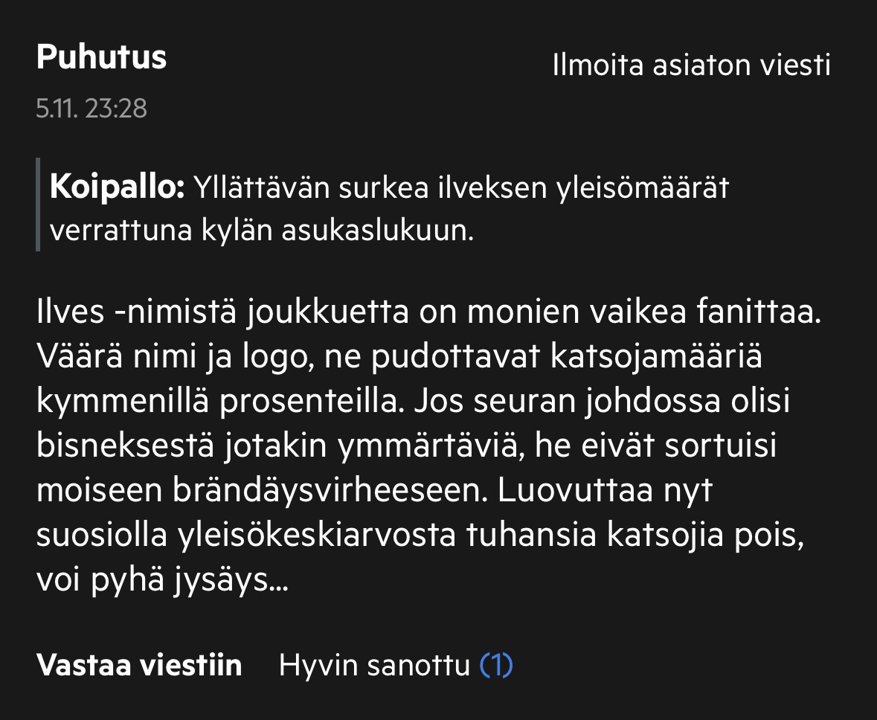
Task: Click the post timestamp 5.11. 23:28
Action: [x=91, y=109]
